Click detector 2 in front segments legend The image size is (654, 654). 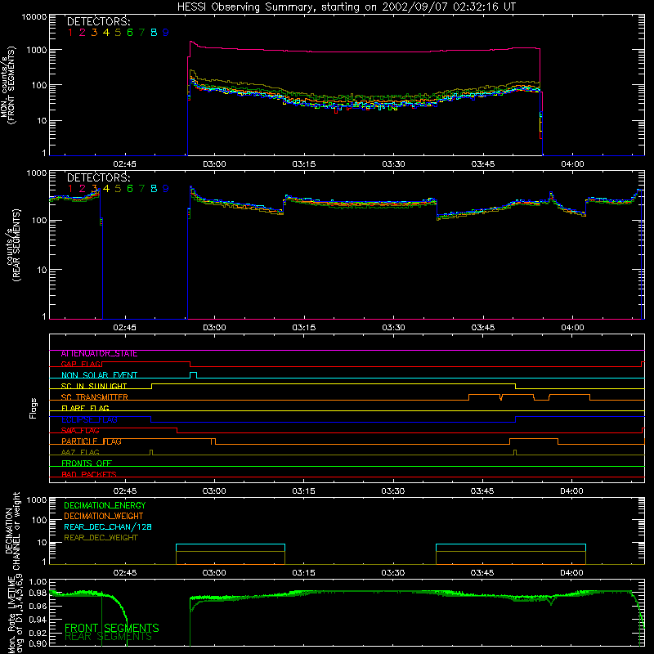[x=83, y=33]
